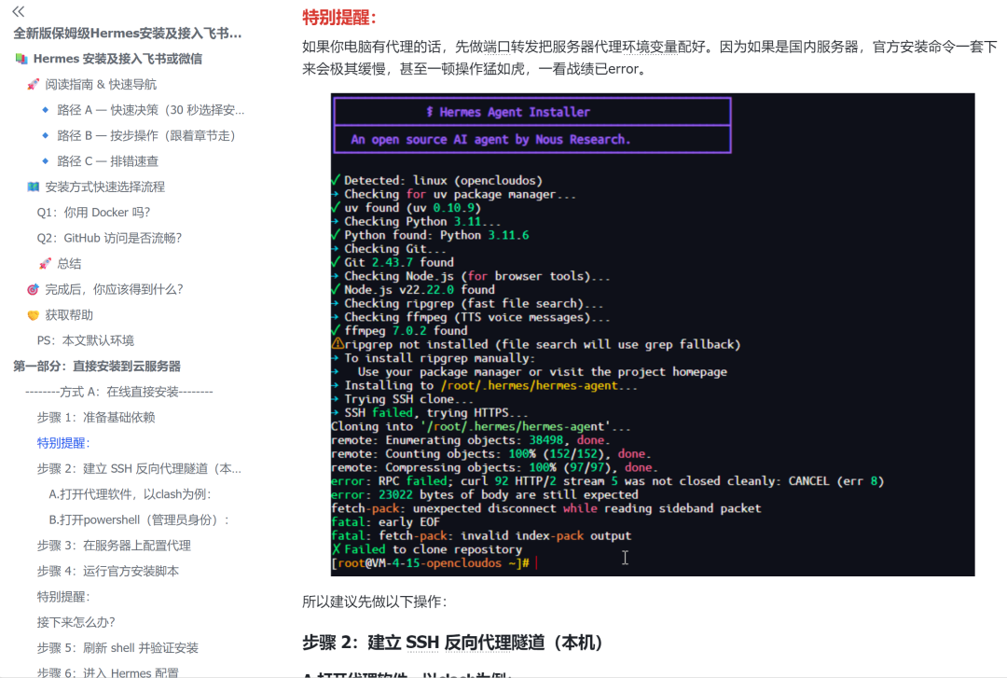Jump to Q2：GitHub 访问是否流畅？
This screenshot has width=1007, height=678.
point(109,239)
